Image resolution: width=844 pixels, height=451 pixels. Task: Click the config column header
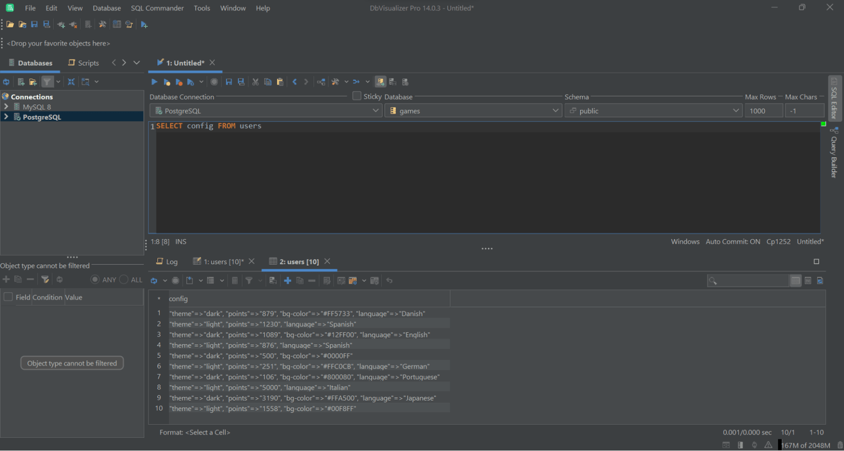(309, 299)
